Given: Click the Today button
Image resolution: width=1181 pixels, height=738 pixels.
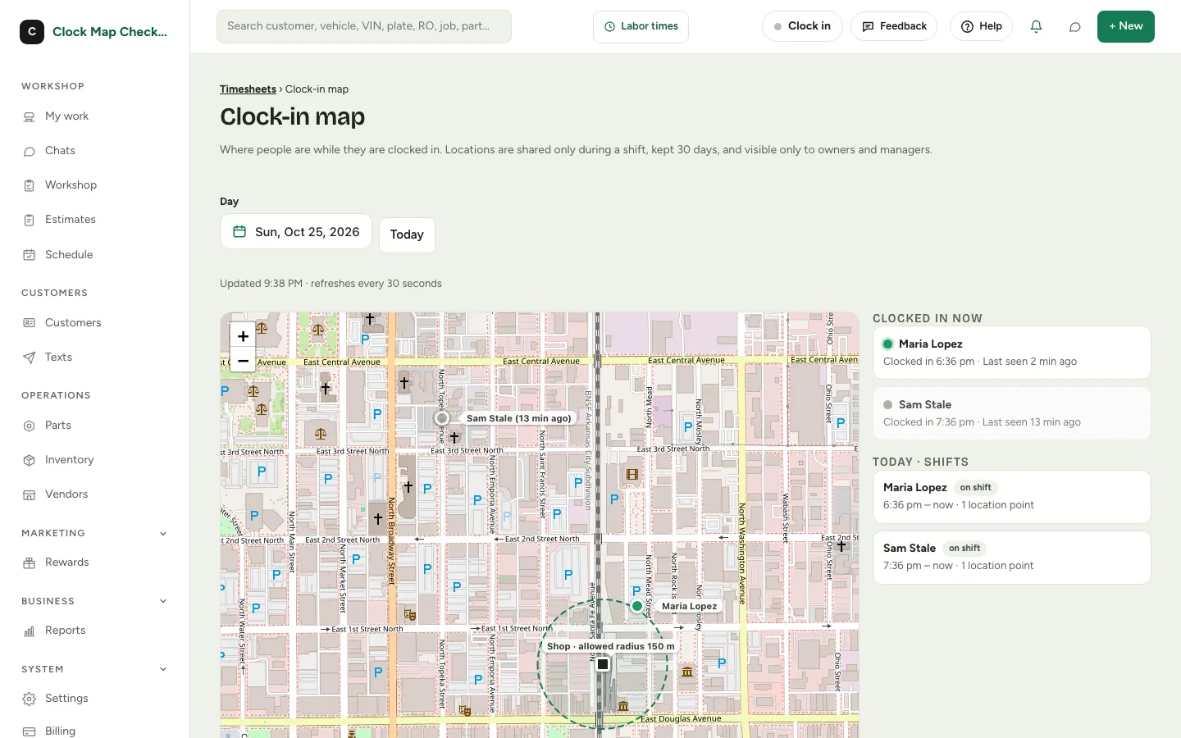Looking at the screenshot, I should coord(407,235).
